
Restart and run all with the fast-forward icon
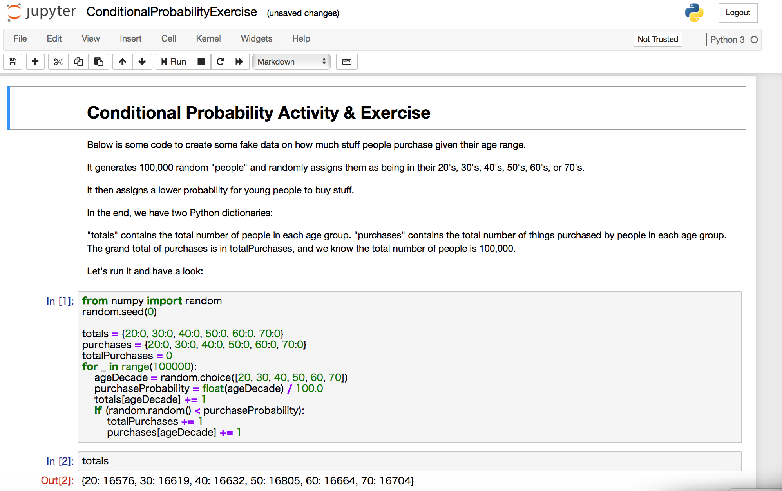point(239,62)
